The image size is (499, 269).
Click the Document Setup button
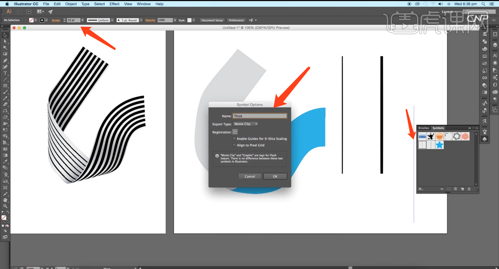212,20
